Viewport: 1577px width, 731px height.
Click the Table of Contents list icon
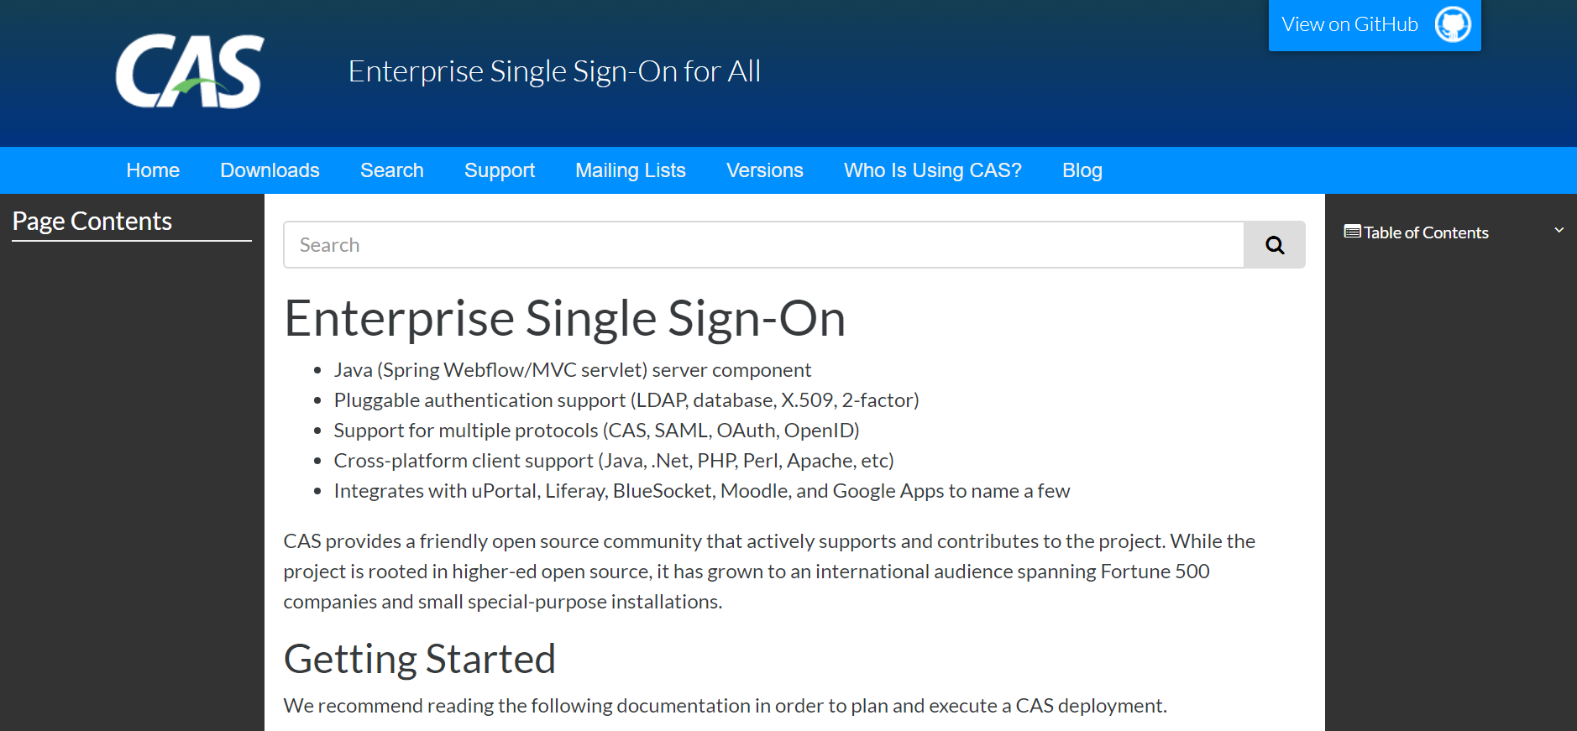[1352, 232]
